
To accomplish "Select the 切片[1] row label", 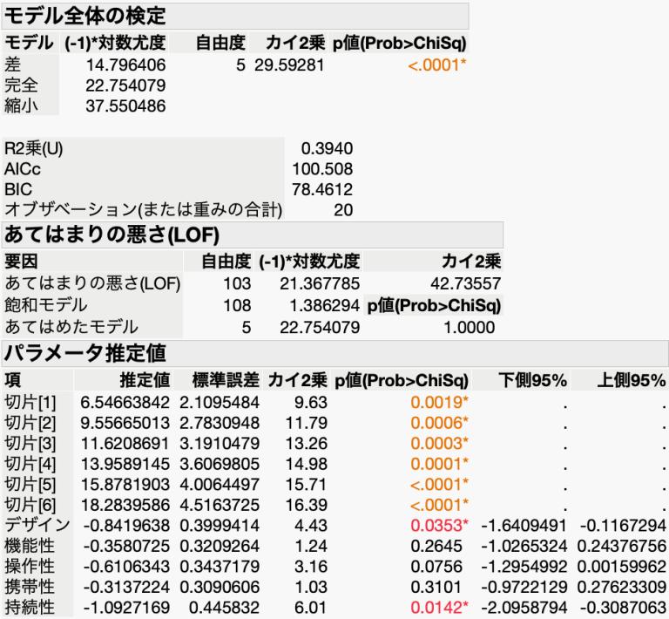I will point(30,401).
